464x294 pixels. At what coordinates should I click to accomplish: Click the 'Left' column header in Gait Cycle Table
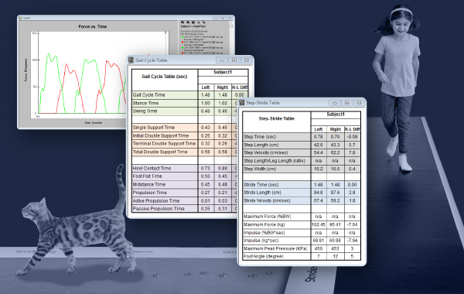(x=206, y=87)
